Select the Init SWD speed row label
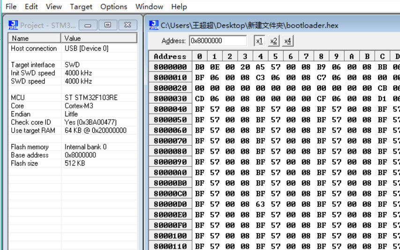Image resolution: width=400 pixels, height=250 pixels. [33, 73]
